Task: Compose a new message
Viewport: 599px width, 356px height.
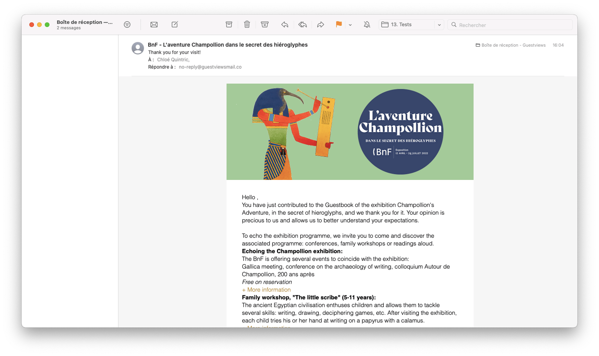Action: point(175,24)
